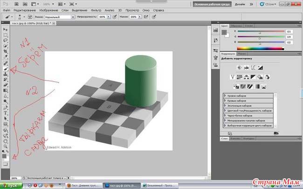This screenshot has height=189, width=303.
Task: Select the Hand tool
Action: tap(6, 141)
